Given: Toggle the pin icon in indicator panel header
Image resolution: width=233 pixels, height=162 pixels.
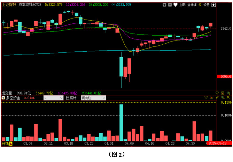Looking at the screenshot, I should click(217, 97).
